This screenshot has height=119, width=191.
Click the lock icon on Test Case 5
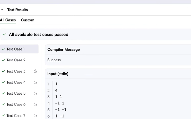point(35,93)
